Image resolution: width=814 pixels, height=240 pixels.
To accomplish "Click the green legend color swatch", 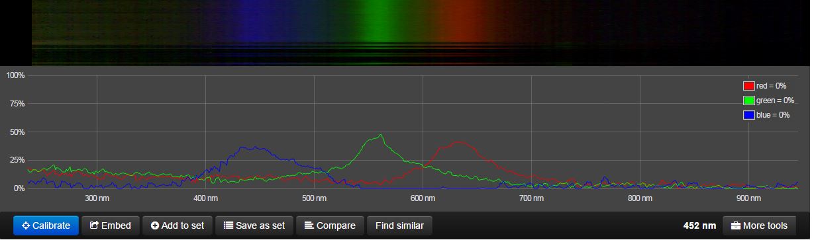I will [x=749, y=100].
